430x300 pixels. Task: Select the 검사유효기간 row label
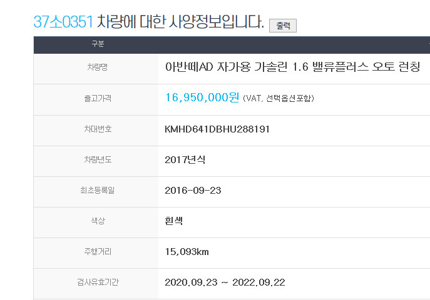point(98,282)
